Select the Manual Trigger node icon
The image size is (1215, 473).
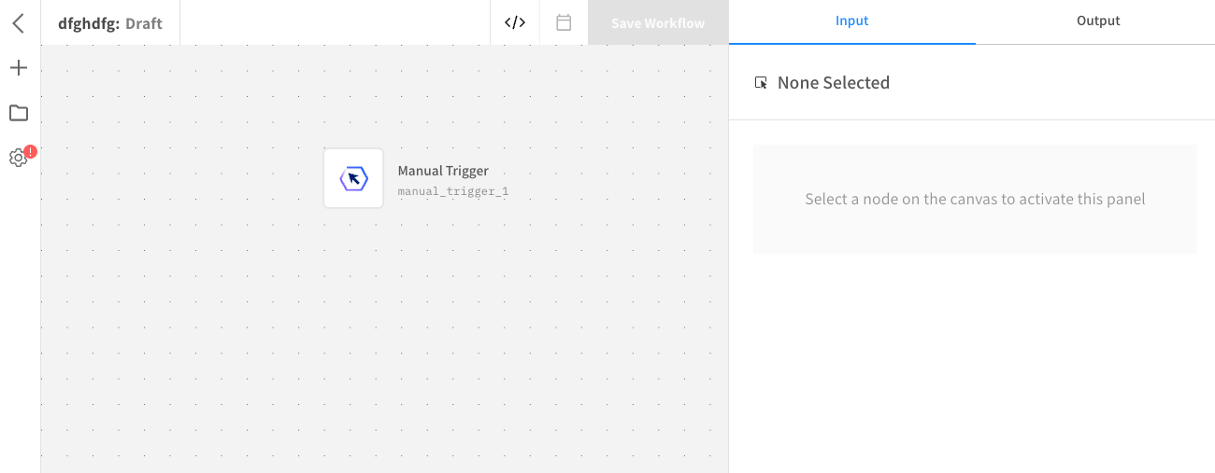(353, 178)
